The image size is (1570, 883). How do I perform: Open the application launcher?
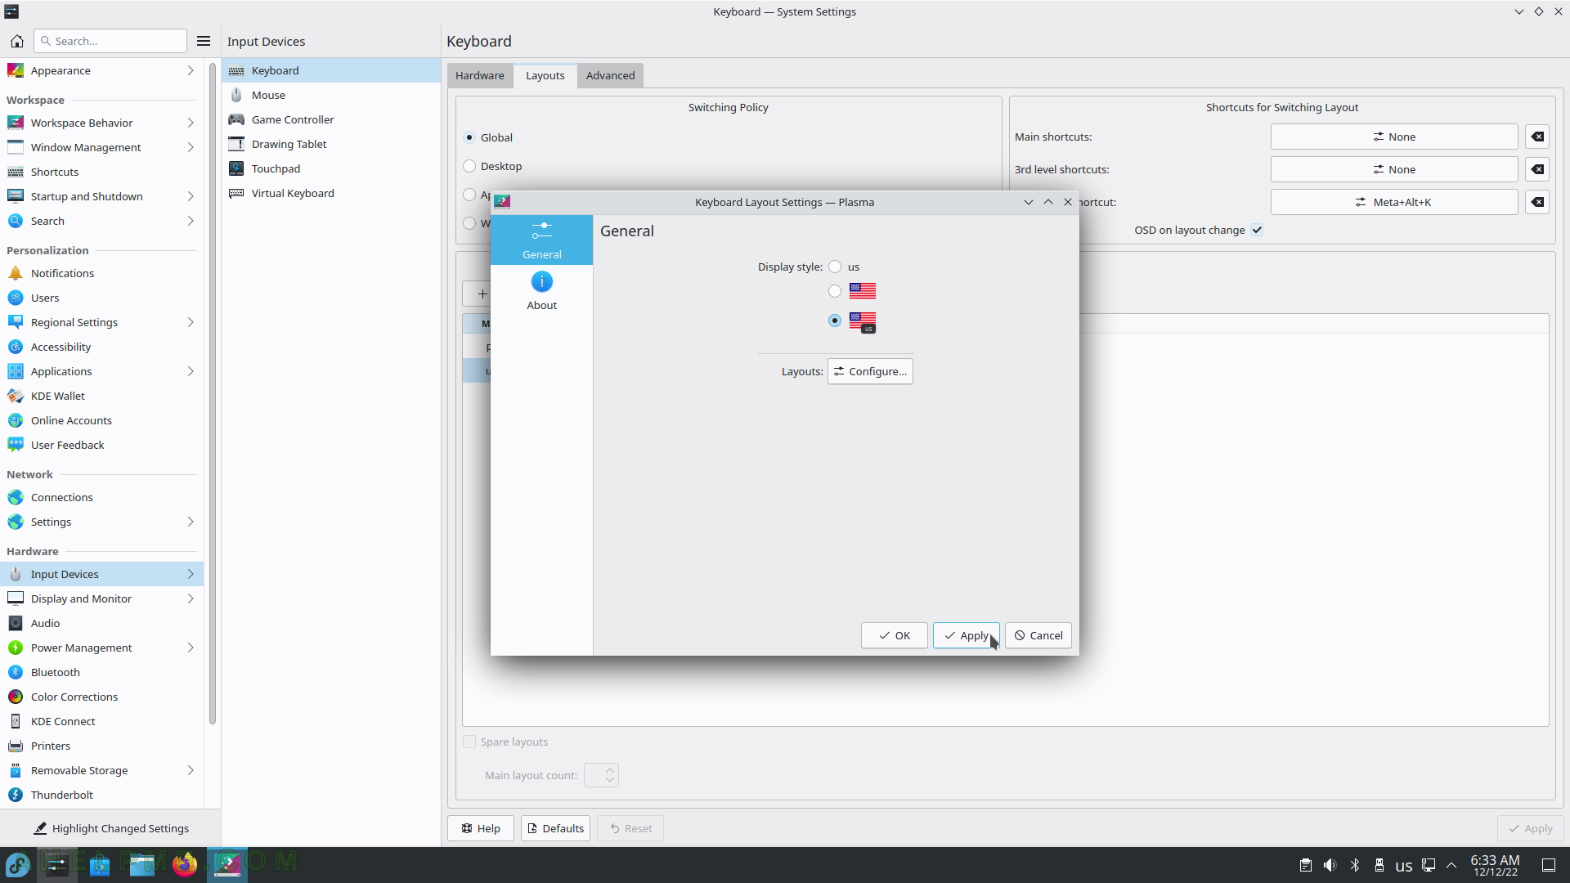click(x=18, y=864)
